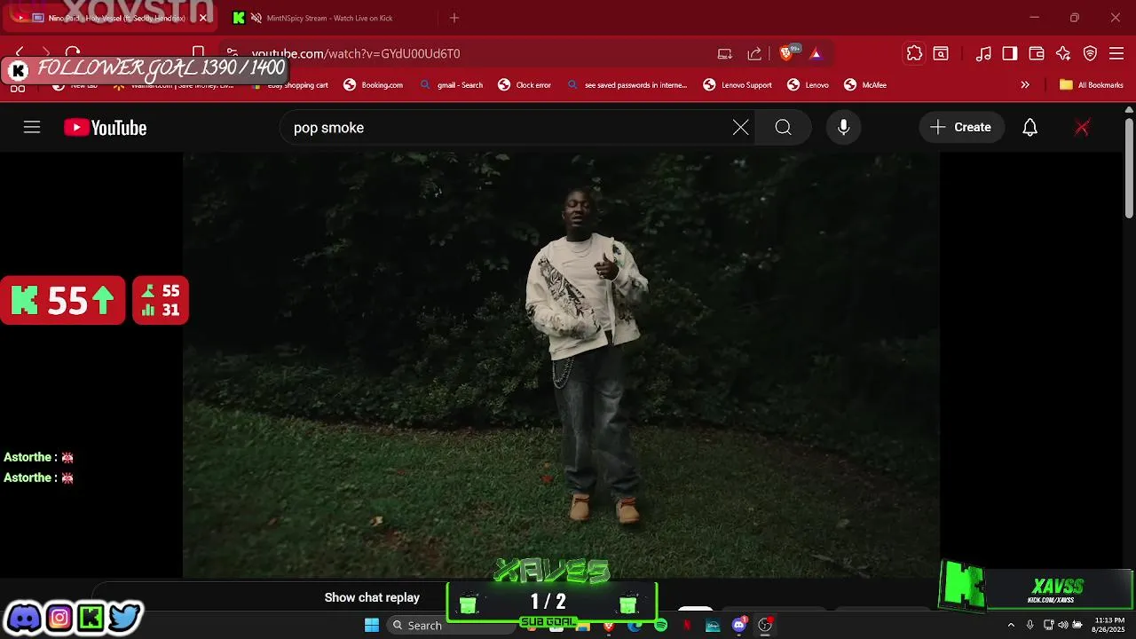Screen dimensions: 1136x639
Task: Open the see saved passwords bookmark
Action: tap(627, 85)
